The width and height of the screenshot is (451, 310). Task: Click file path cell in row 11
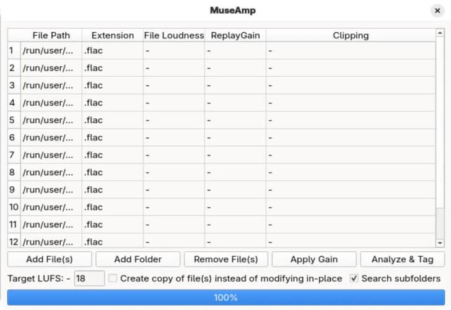click(51, 225)
